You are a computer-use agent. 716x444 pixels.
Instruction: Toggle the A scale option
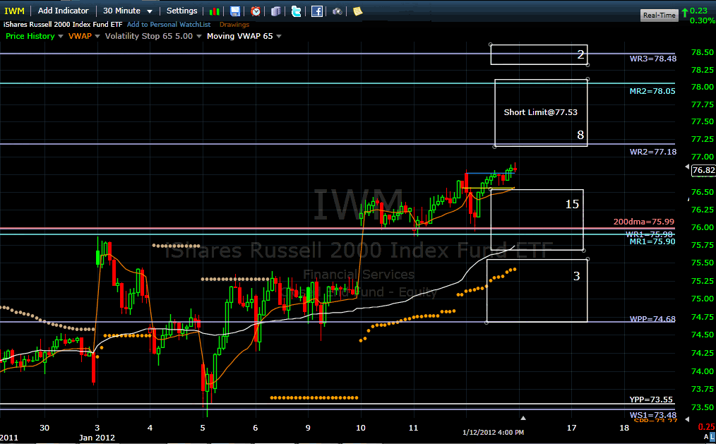706,437
